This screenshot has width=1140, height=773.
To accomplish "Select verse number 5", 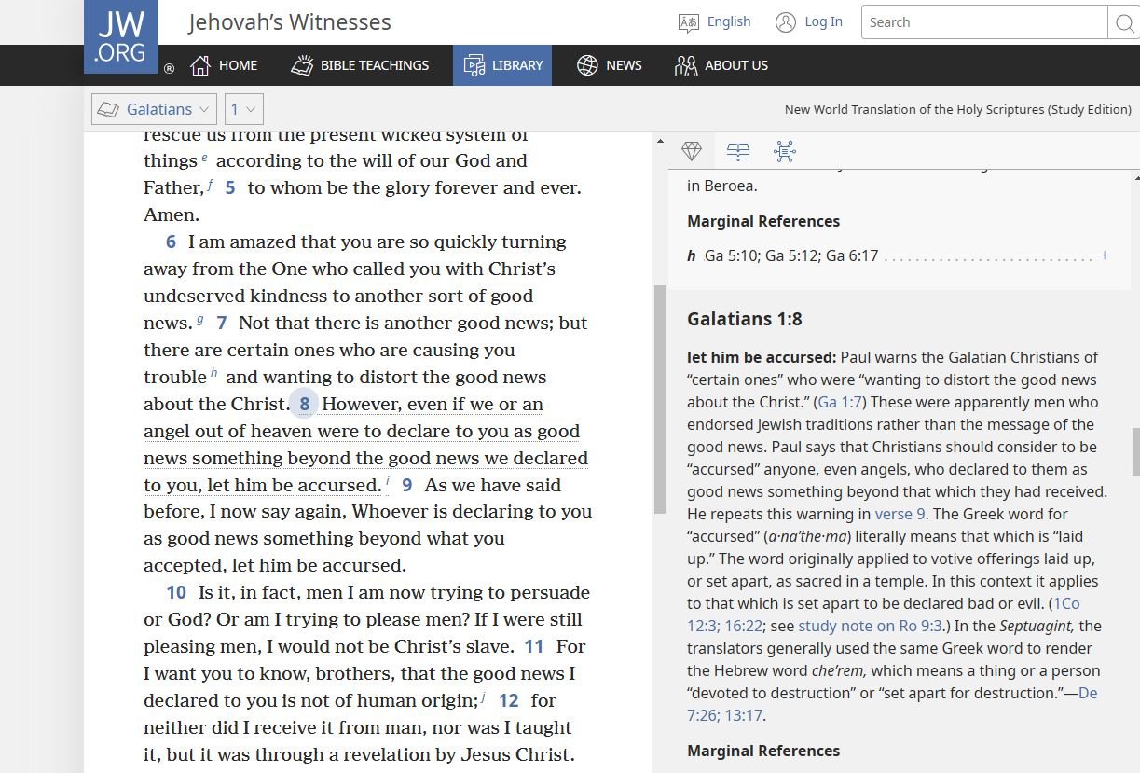I will (230, 187).
